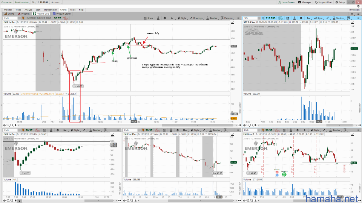This screenshot has width=362, height=203.
Task: Click the EMR symbol input field in top chart
Action: coord(10,18)
